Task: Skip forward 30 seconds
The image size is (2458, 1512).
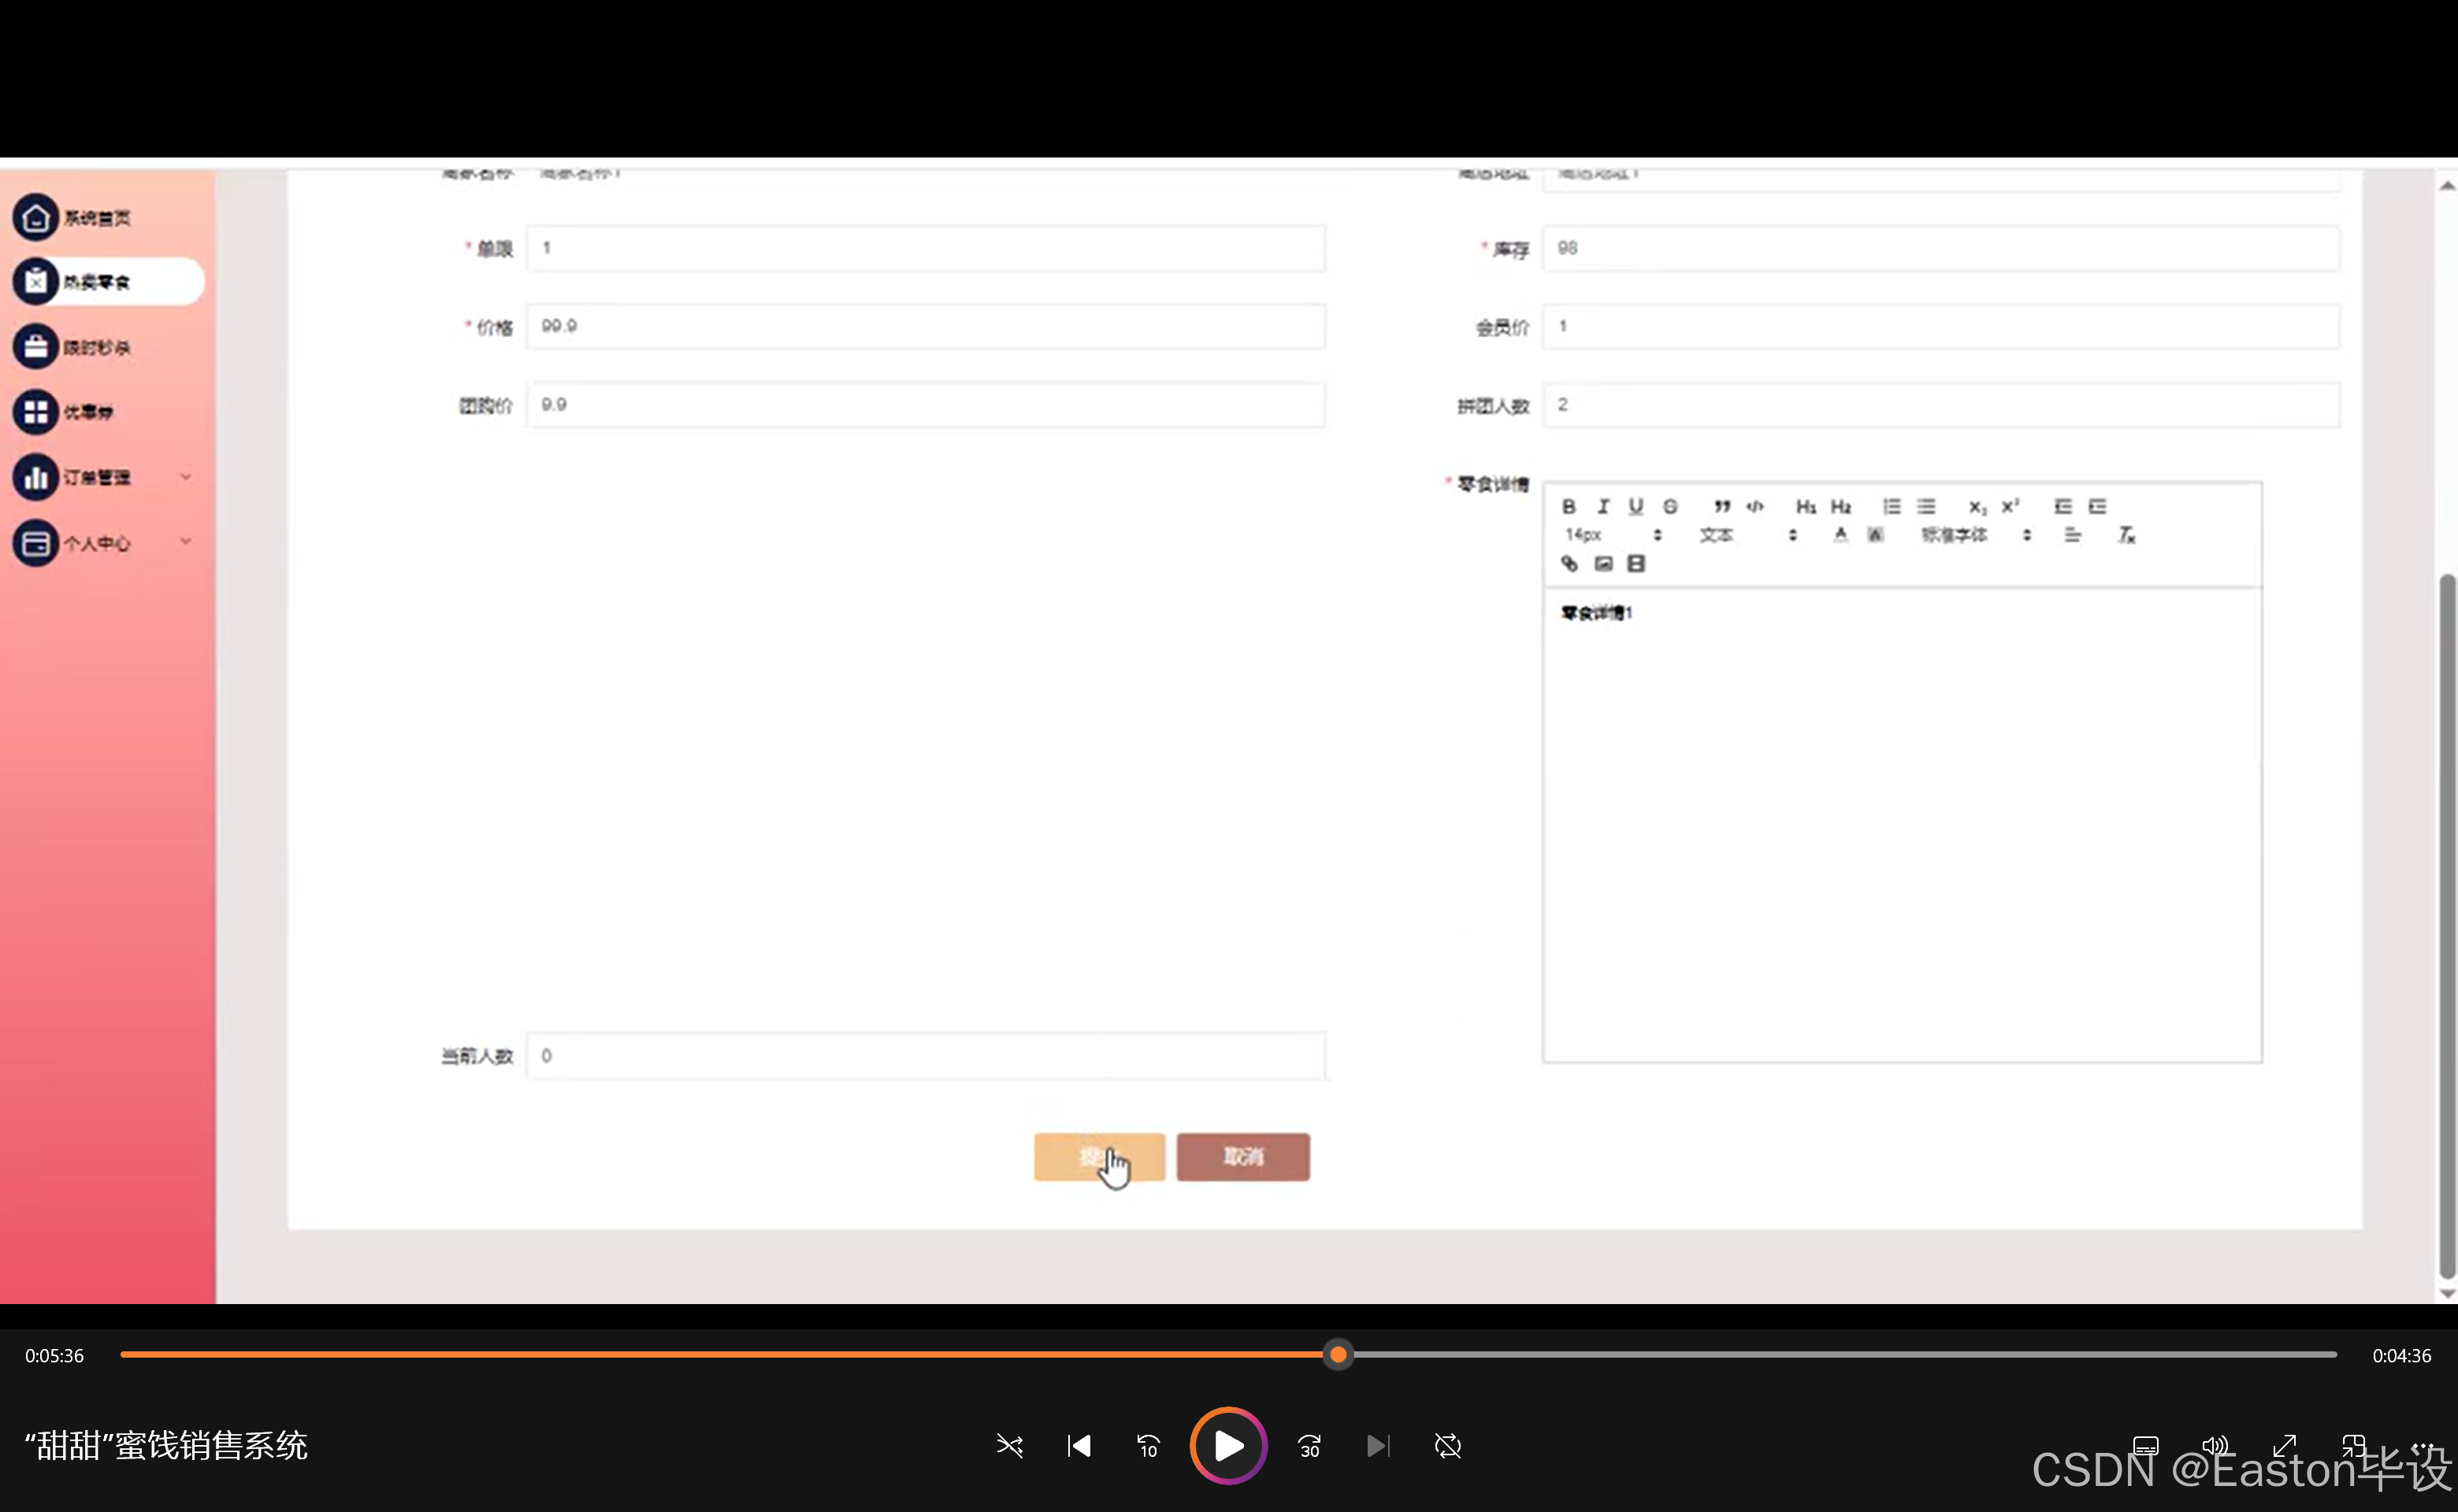Action: pos(1309,1446)
